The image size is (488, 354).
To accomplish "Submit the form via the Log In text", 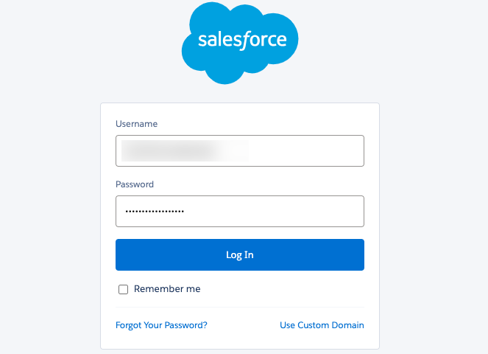I will [240, 255].
